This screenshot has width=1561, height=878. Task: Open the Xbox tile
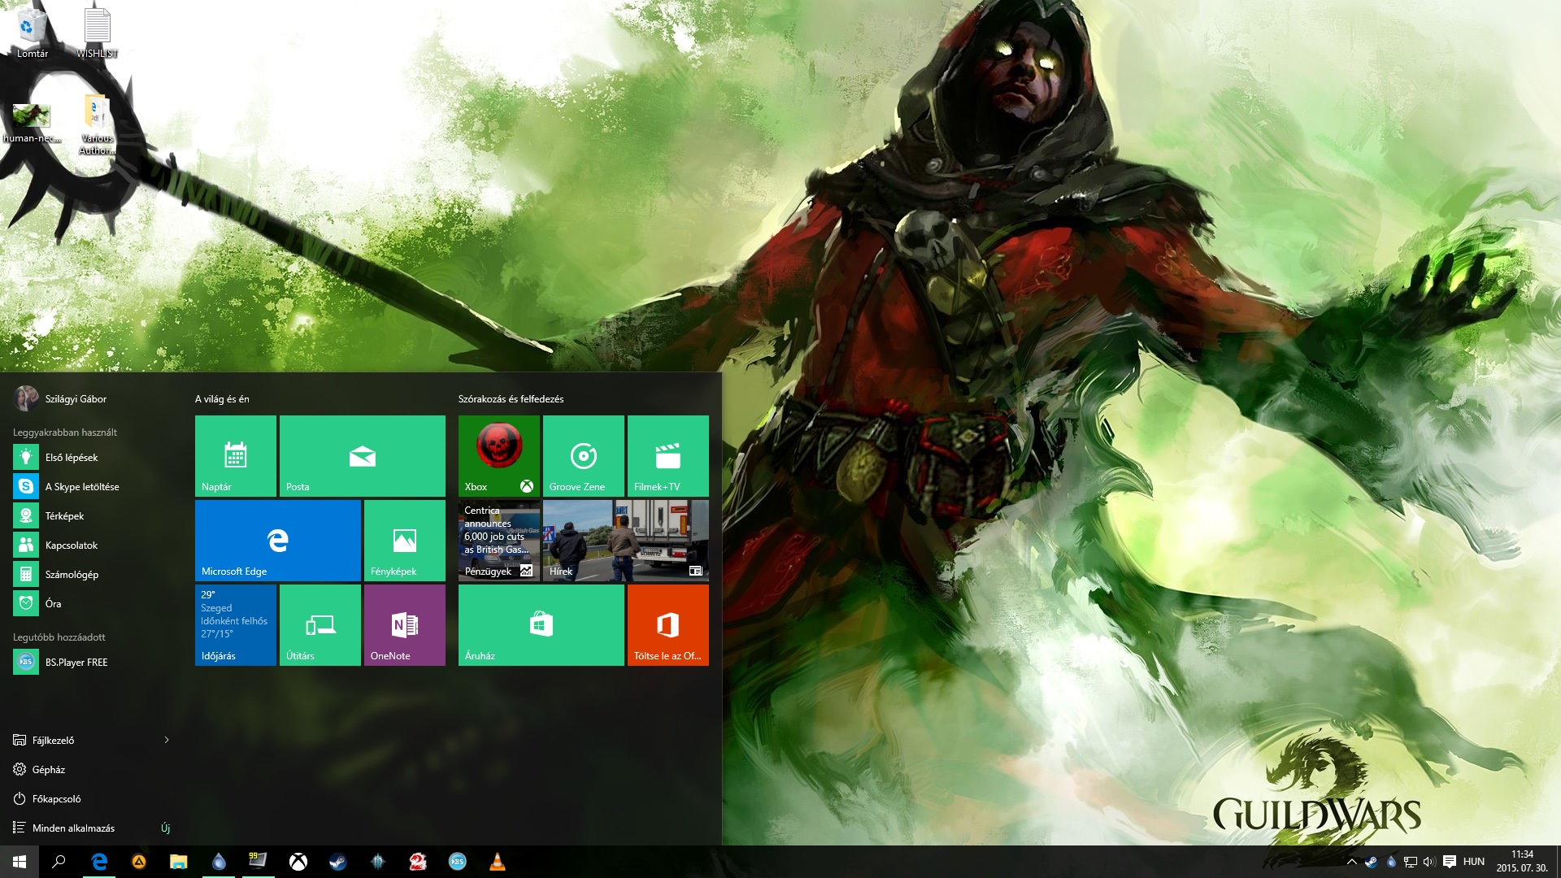click(x=499, y=456)
